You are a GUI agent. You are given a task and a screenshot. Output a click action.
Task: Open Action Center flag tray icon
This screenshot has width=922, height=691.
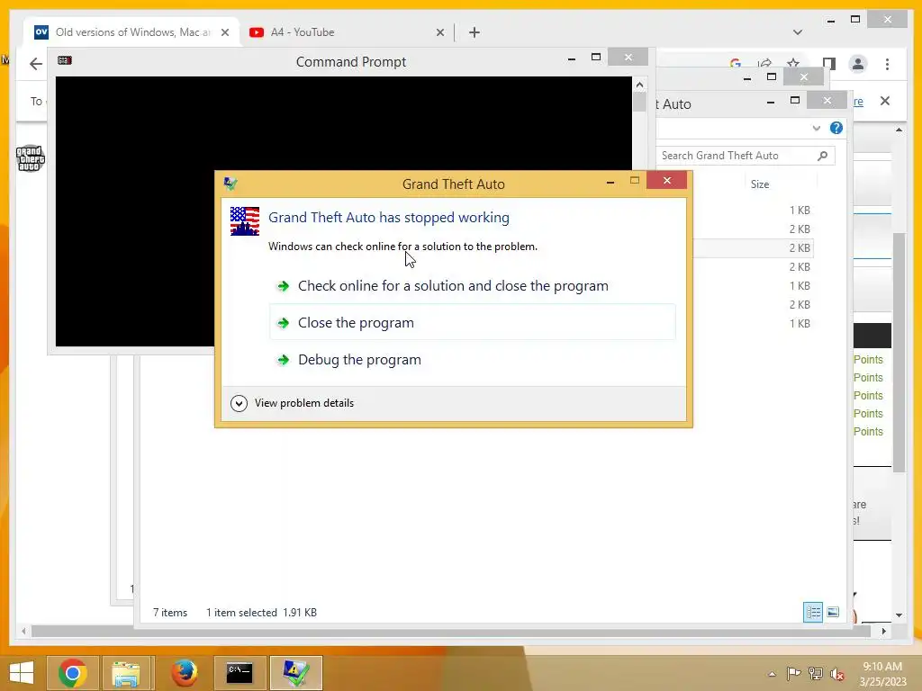[793, 673]
